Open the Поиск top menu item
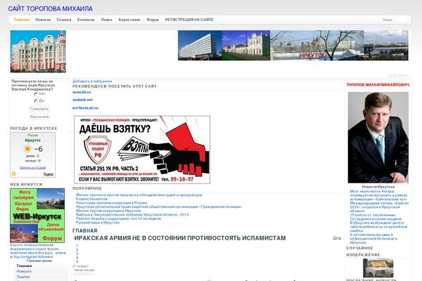Viewport: 422px width, 281px height. pyautogui.click(x=107, y=20)
